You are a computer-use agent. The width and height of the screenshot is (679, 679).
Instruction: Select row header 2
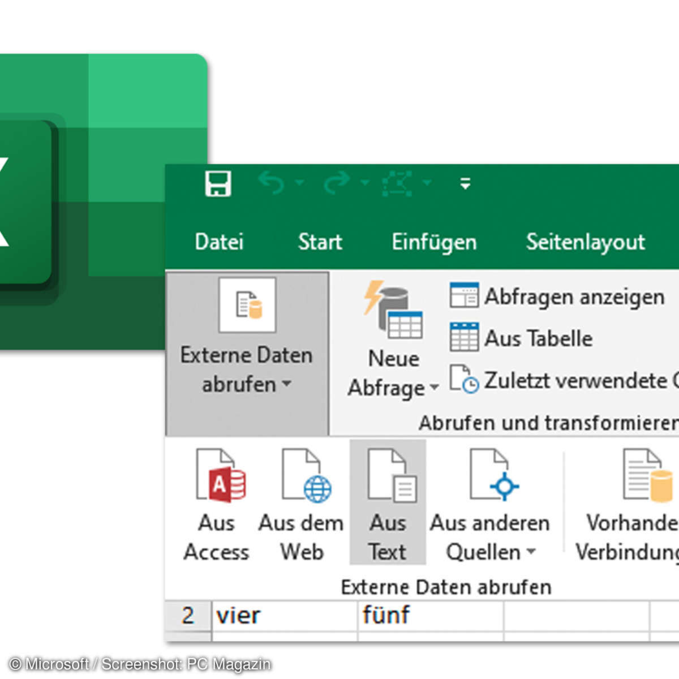(x=188, y=615)
